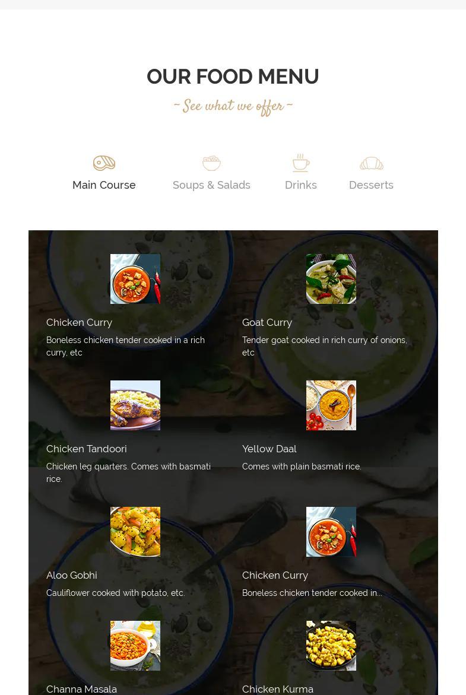Click the steak icon above Main Course

[104, 163]
